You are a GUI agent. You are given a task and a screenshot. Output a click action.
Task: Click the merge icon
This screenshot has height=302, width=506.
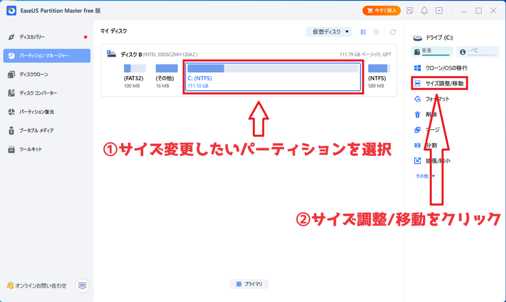pos(417,130)
